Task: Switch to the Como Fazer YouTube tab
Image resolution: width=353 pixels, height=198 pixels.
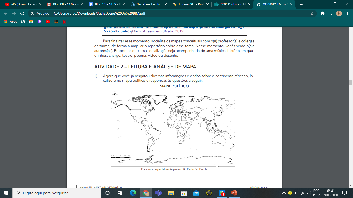Action: [x=23, y=4]
